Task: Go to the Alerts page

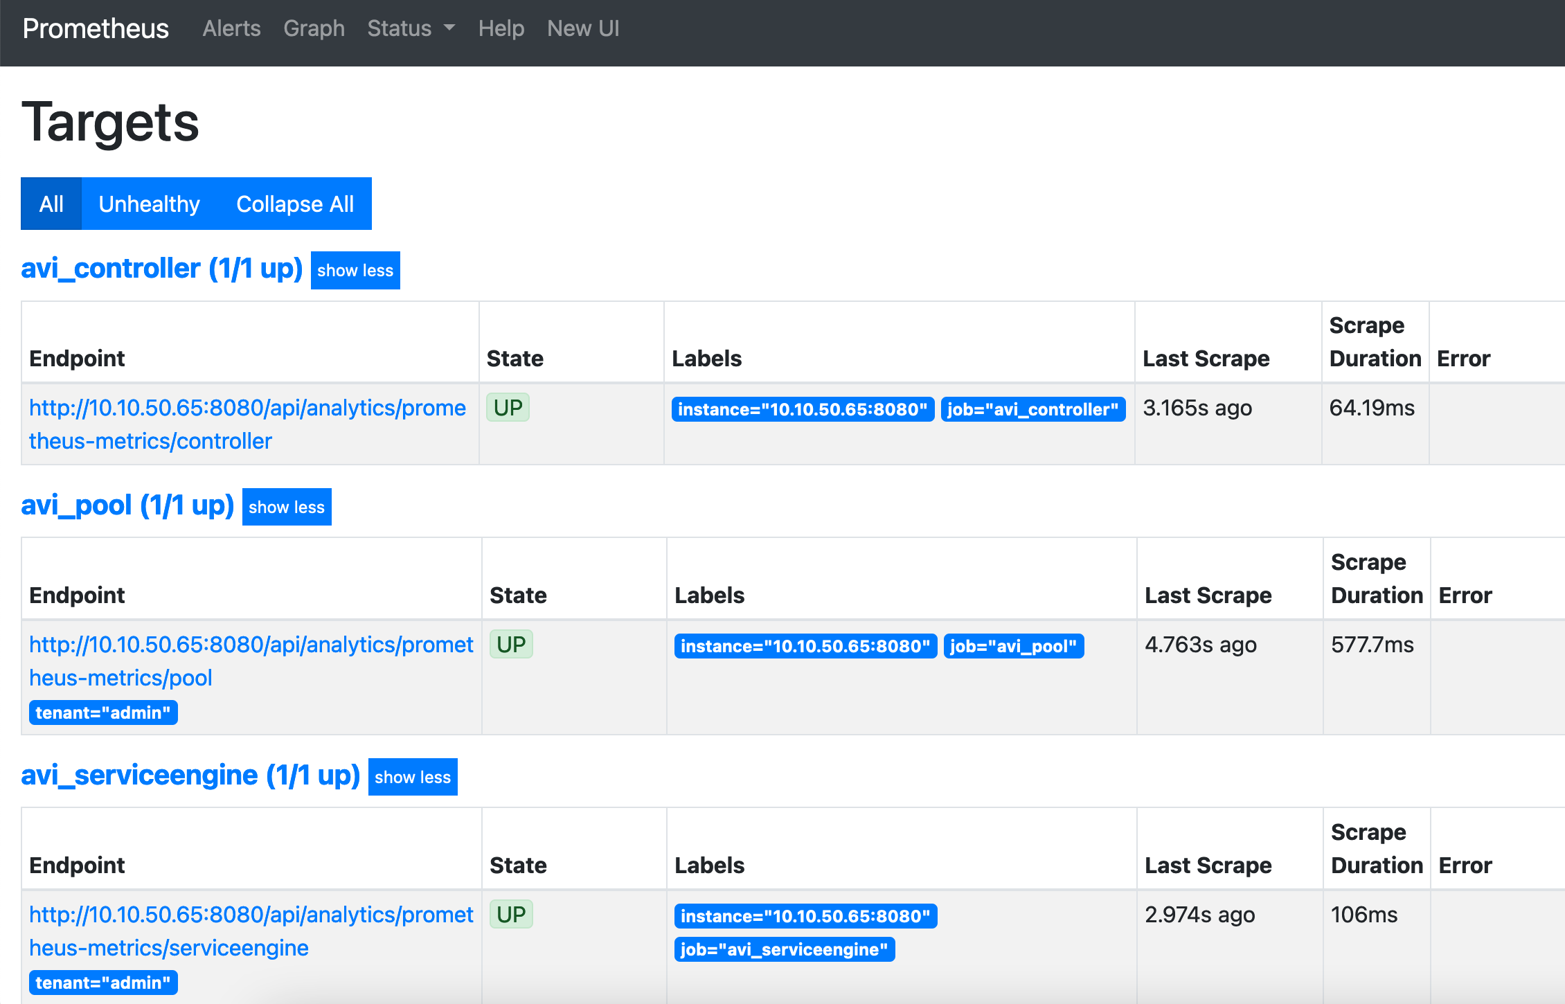Action: [231, 28]
